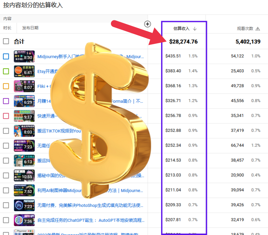Open the 无需付费 PhotoShop video title link

point(90,205)
